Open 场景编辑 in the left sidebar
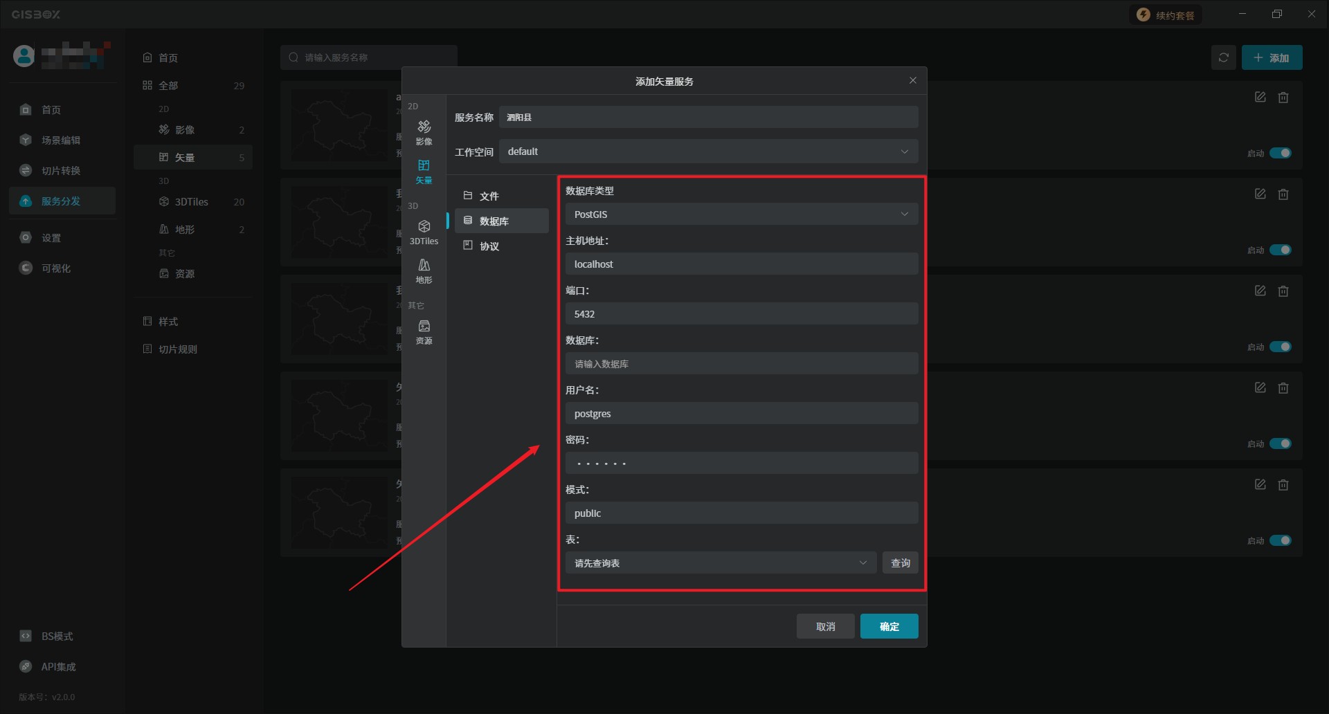1329x714 pixels. click(x=60, y=140)
